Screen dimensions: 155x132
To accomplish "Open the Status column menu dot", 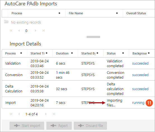I will [x=123, y=53].
